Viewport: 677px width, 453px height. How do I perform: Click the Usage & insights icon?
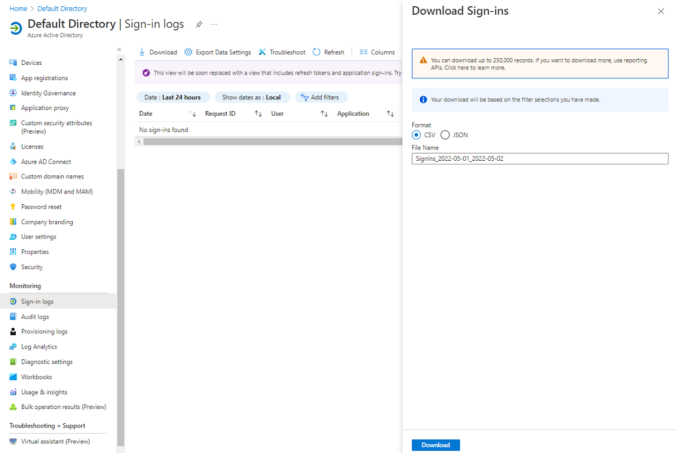point(13,392)
